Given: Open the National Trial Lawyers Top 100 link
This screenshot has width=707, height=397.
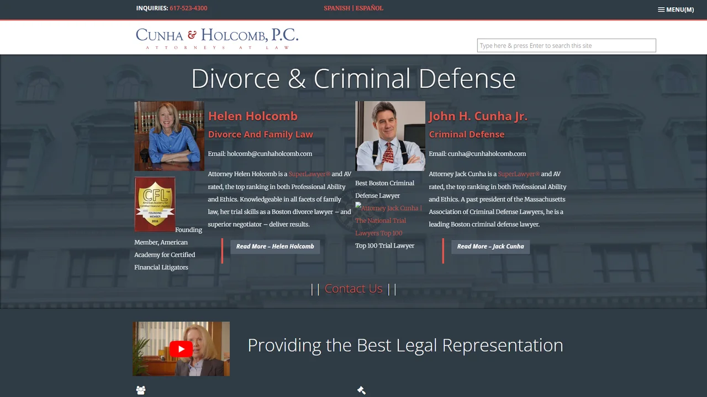Looking at the screenshot, I should [x=388, y=221].
